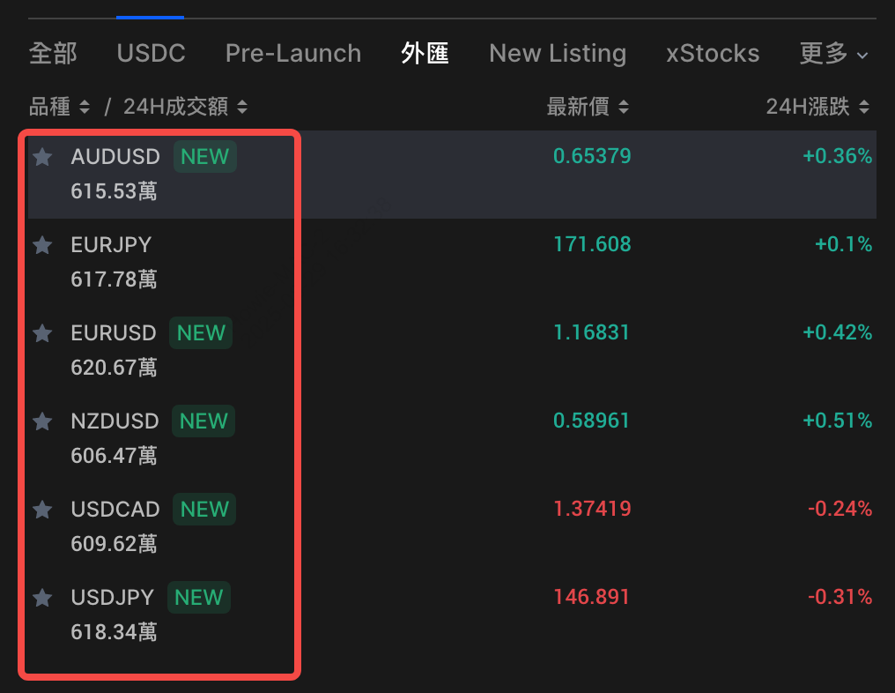Open the xStocks category
The height and width of the screenshot is (693, 895).
[x=712, y=53]
